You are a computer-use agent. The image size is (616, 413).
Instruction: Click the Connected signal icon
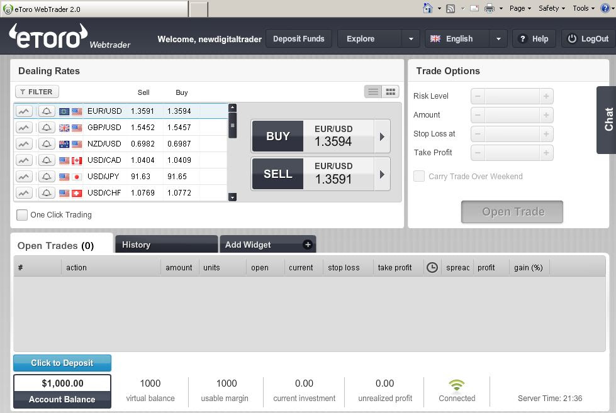click(x=457, y=386)
